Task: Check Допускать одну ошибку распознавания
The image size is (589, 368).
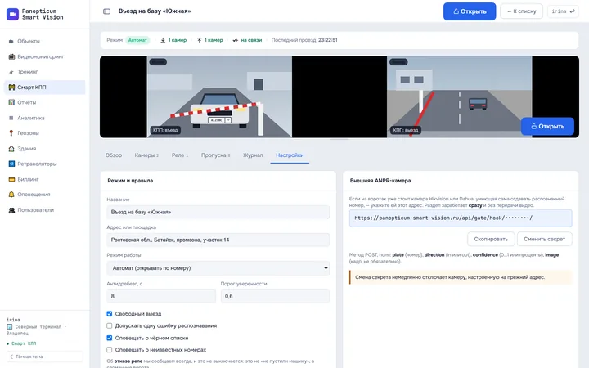Action: [110, 325]
